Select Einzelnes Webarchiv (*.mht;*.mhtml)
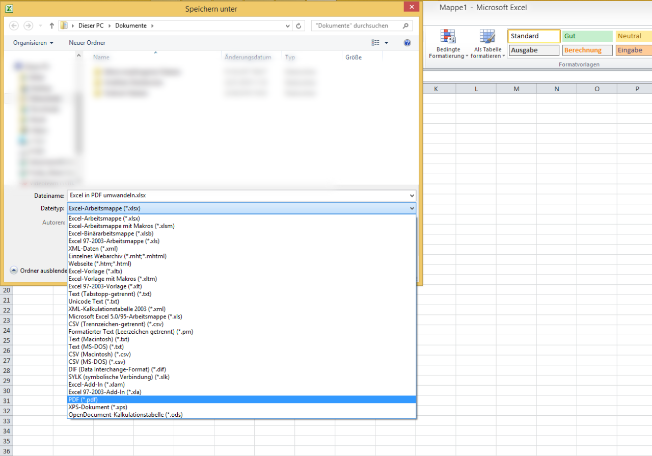 pos(242,256)
